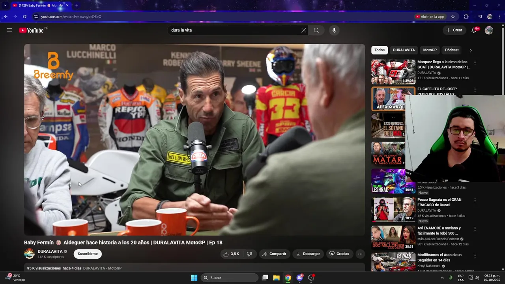Select the Todos filter chip
Viewport: 505px width, 284px height.
pyautogui.click(x=380, y=50)
